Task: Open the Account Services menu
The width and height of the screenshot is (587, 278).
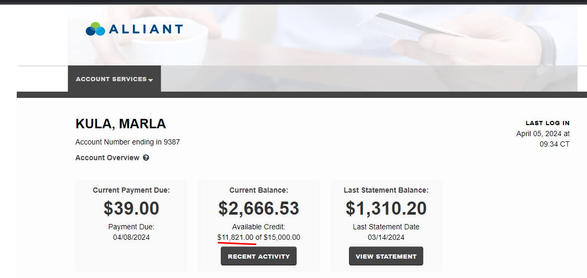Action: click(115, 79)
